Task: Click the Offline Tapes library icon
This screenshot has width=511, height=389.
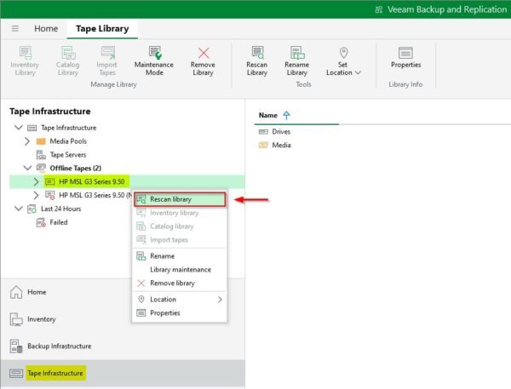Action: [41, 168]
